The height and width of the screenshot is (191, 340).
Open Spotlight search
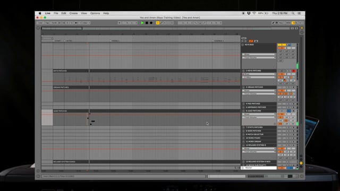pos(293,13)
